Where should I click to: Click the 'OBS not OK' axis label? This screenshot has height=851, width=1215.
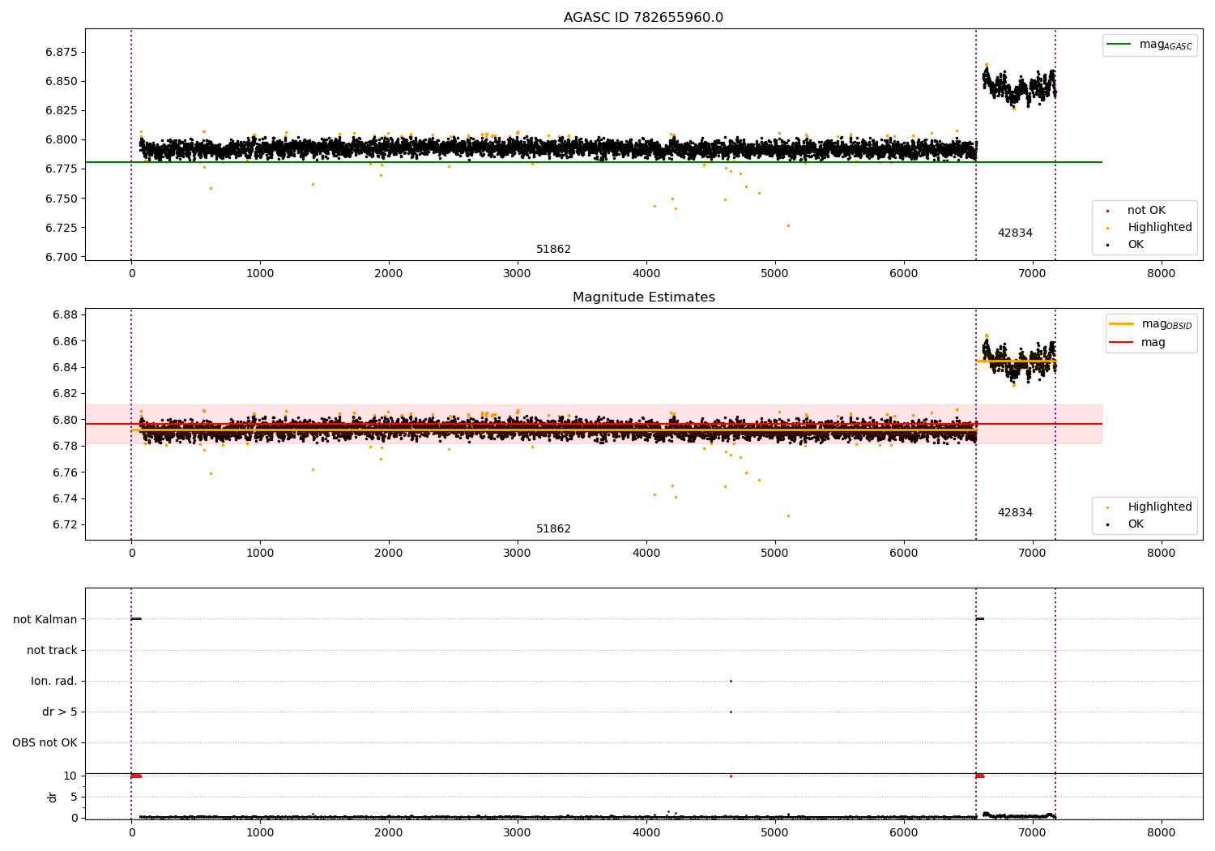click(45, 743)
